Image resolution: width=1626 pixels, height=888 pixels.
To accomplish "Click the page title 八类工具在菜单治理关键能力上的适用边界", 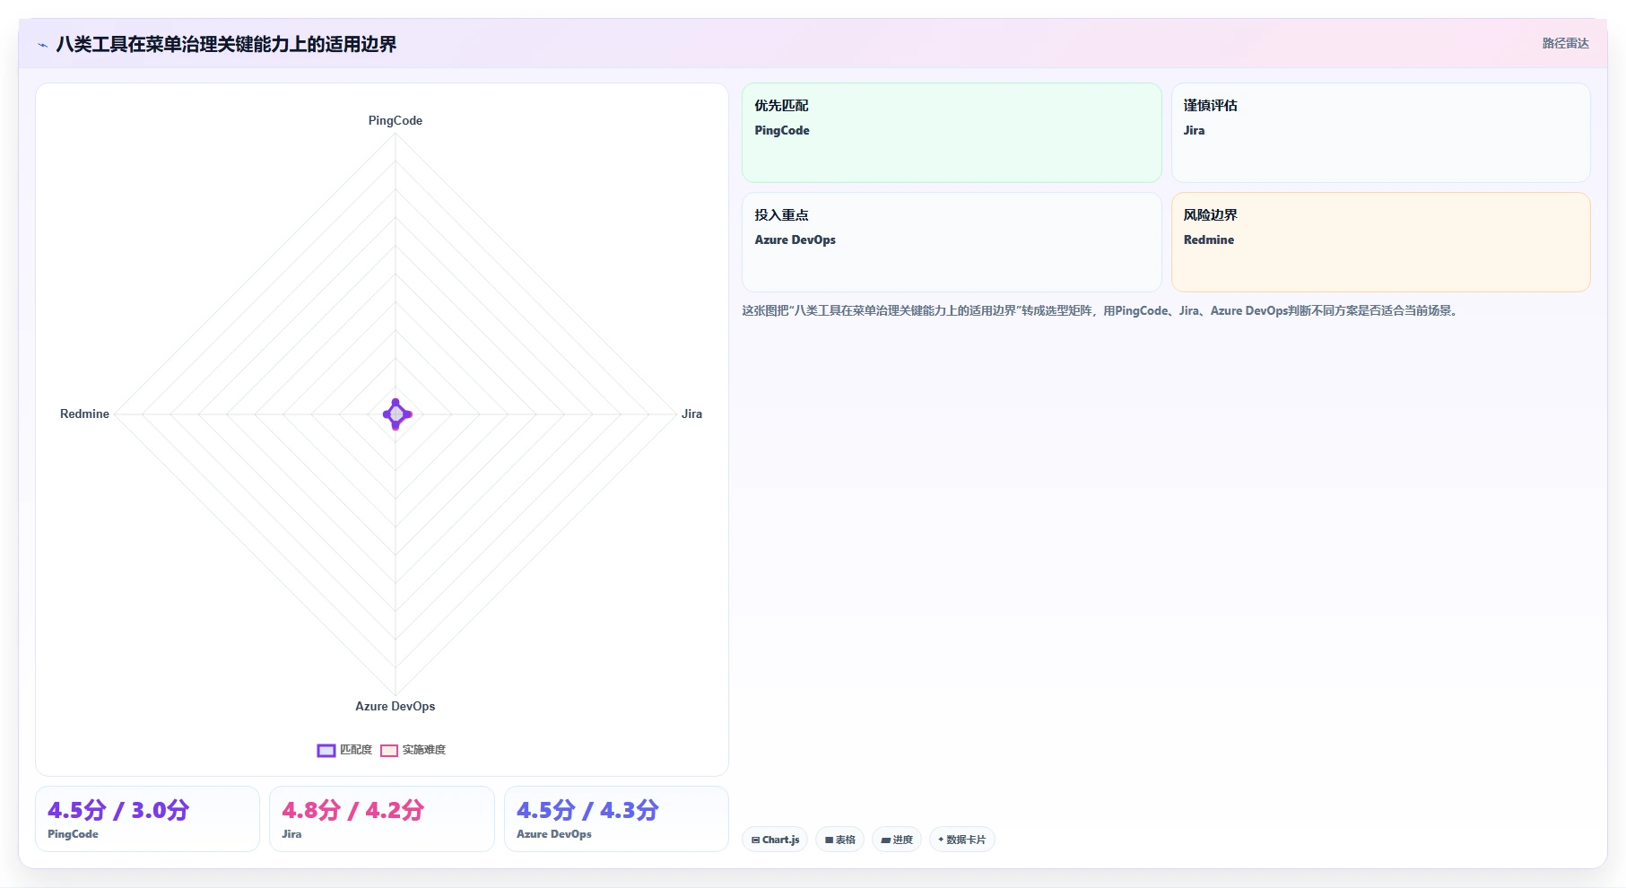I will 226,44.
